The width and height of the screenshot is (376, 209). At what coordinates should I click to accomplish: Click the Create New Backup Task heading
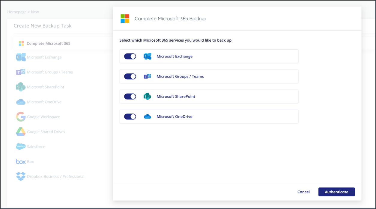(43, 26)
